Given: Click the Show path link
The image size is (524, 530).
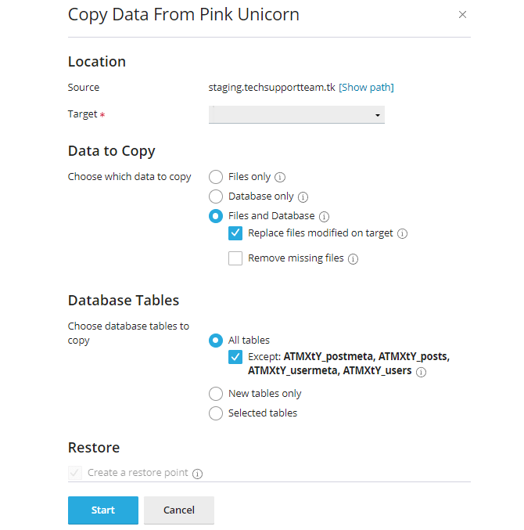Looking at the screenshot, I should (366, 88).
